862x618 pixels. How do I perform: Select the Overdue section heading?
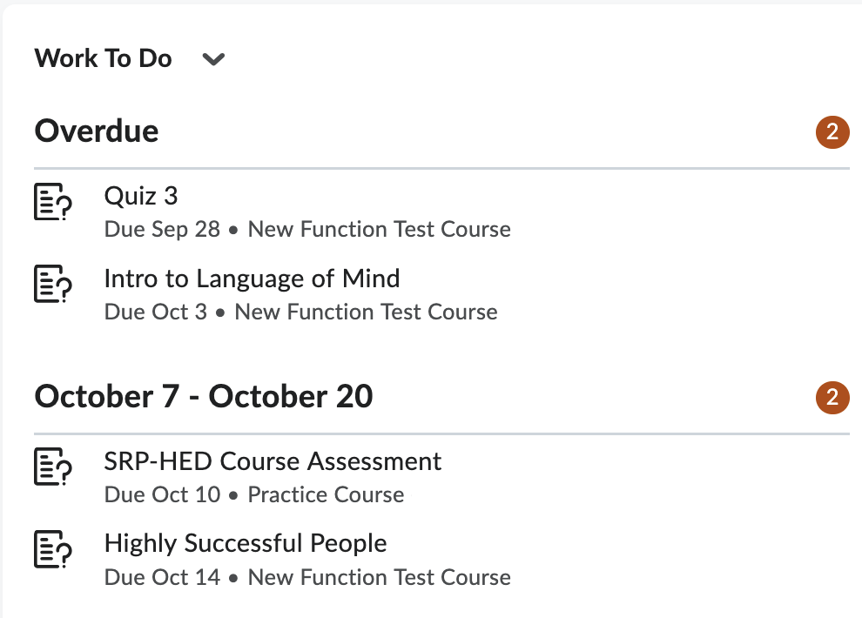point(97,131)
